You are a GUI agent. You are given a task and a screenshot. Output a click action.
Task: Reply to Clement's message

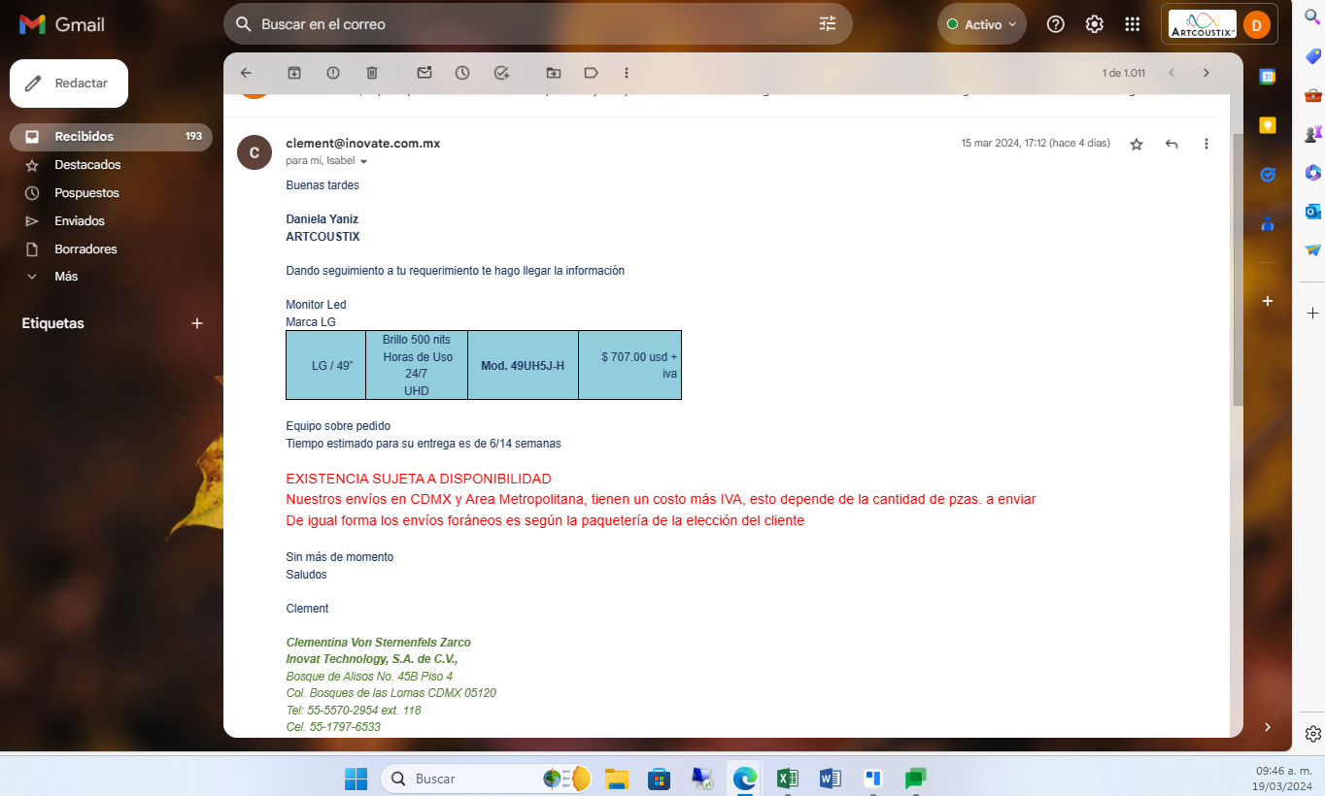coord(1172,144)
